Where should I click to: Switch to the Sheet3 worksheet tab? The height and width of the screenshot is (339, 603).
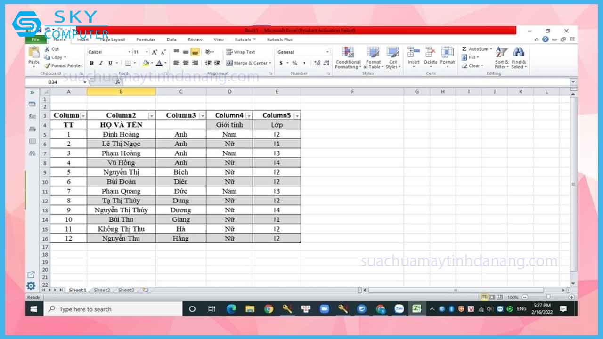click(126, 291)
